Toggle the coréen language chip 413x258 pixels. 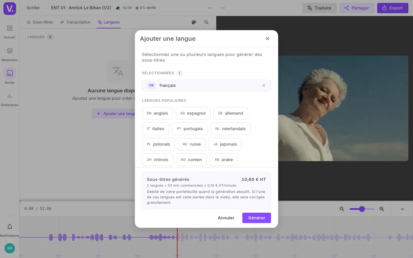(x=191, y=160)
